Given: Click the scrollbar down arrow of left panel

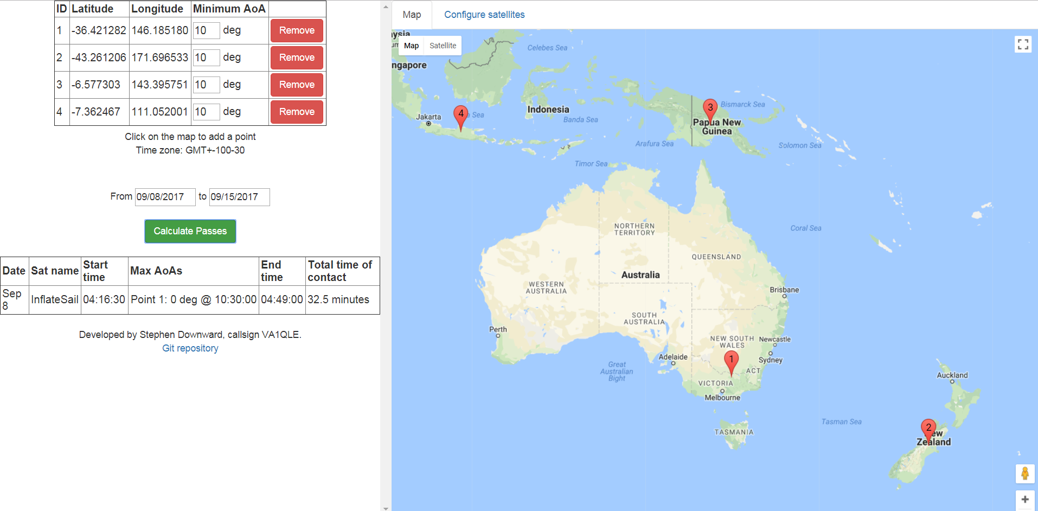Looking at the screenshot, I should click(386, 508).
